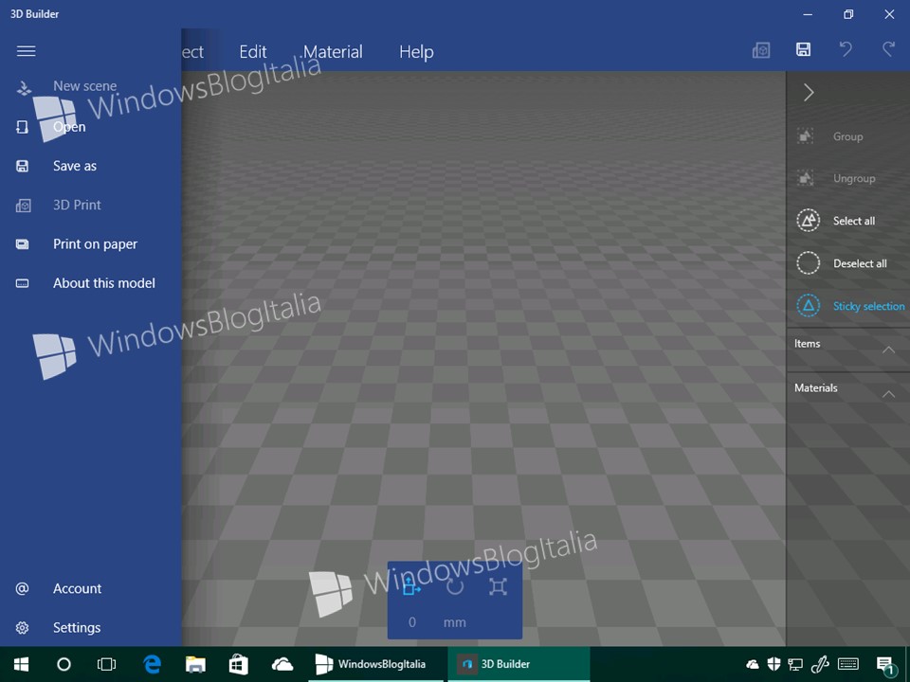The width and height of the screenshot is (910, 682).
Task: Open the Help menu
Action: click(x=416, y=52)
